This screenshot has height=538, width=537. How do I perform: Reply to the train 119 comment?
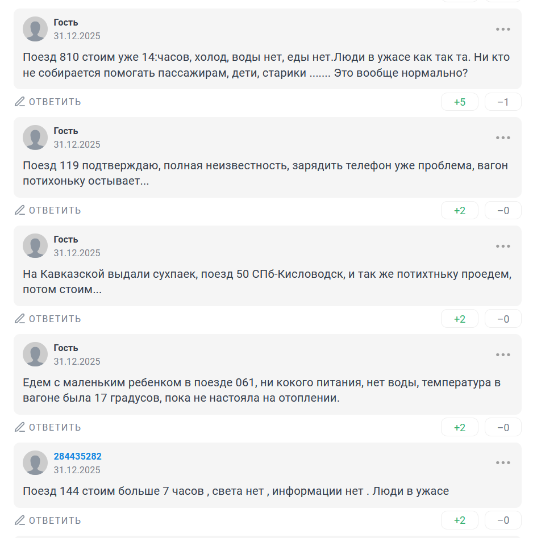pyautogui.click(x=48, y=210)
